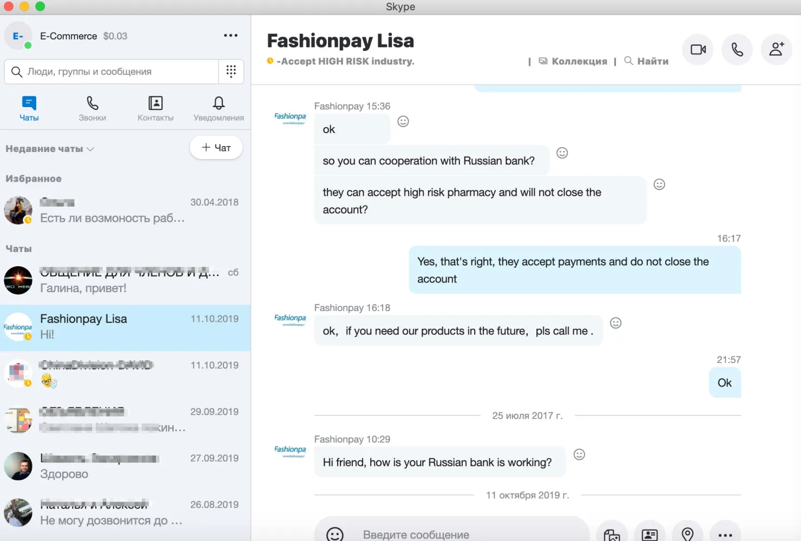Switch to the Чаты tab
This screenshot has height=541, width=801.
tap(29, 108)
